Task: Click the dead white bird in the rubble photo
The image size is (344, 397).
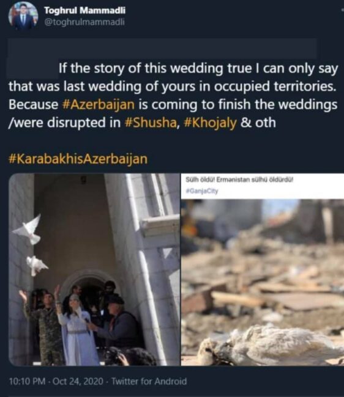Action: [x=270, y=345]
